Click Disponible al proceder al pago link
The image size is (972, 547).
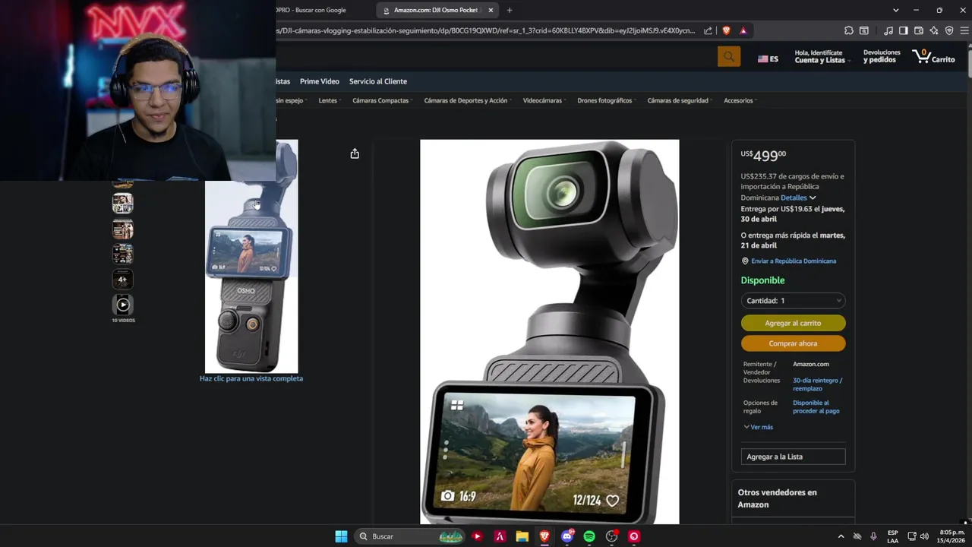tap(816, 407)
